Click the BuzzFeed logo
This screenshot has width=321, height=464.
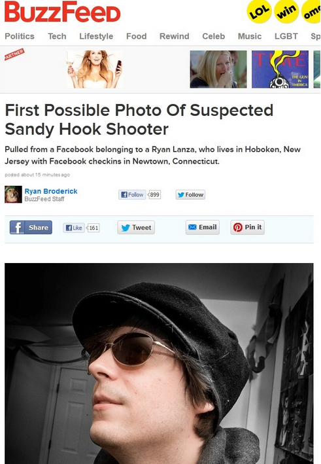point(63,12)
